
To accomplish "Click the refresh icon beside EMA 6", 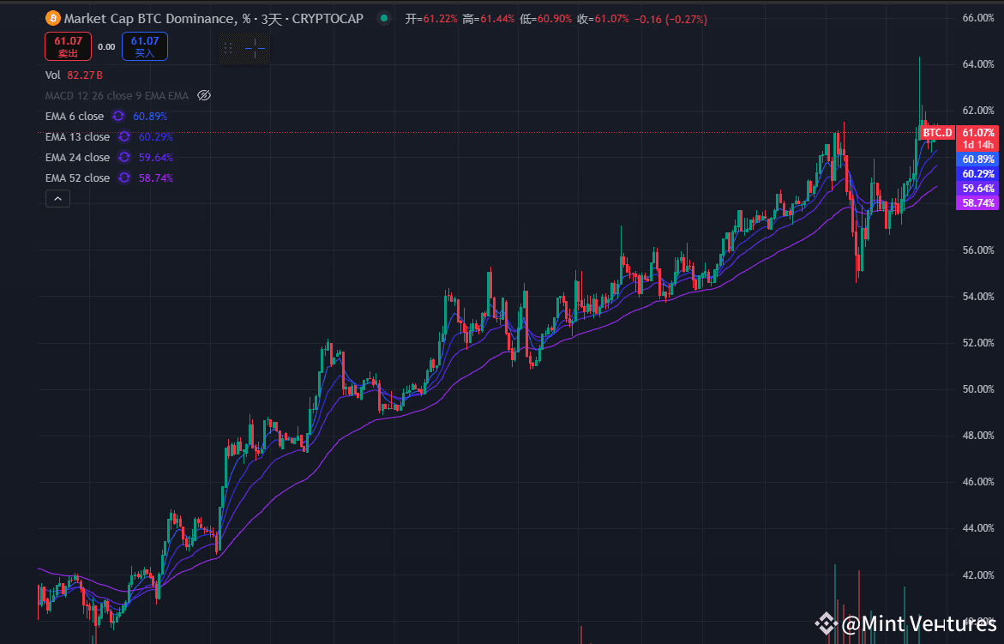I will point(118,116).
